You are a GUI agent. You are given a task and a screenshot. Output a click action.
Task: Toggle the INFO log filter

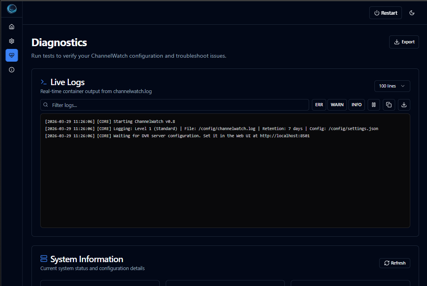356,105
